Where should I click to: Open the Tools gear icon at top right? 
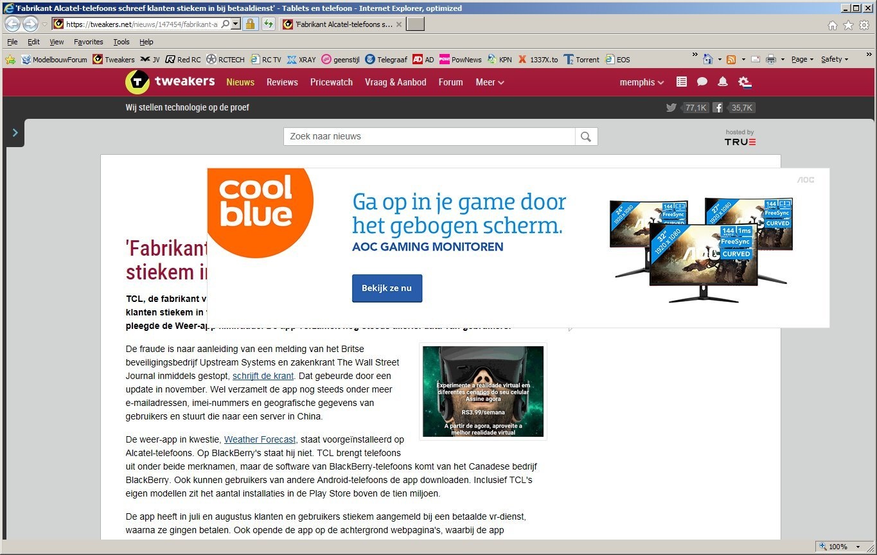click(x=864, y=25)
